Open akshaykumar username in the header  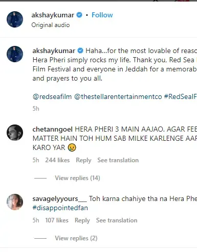point(53,15)
